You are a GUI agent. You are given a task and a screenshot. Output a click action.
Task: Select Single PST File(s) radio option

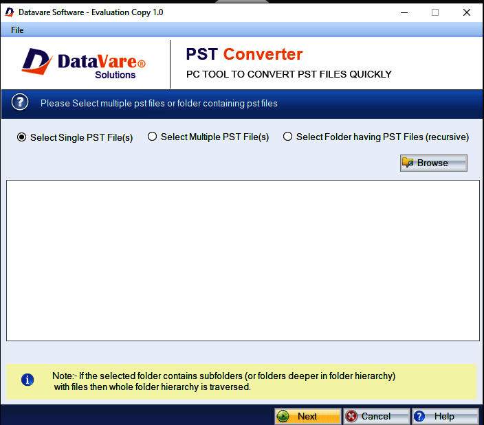[x=75, y=137]
